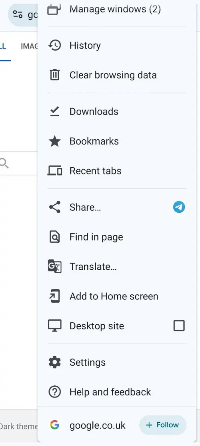Viewport: 200px width, 446px height.
Task: Choose Add to Home screen
Action: click(x=117, y=296)
